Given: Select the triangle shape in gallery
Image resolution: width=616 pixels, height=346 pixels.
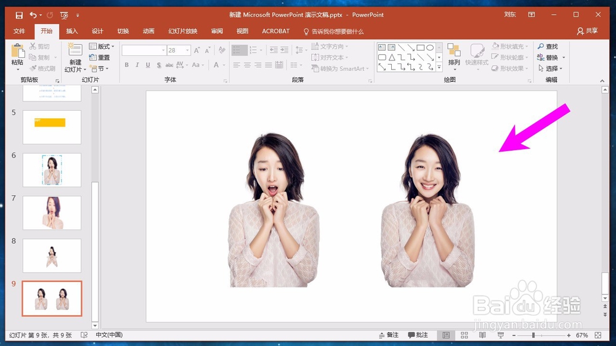Looking at the screenshot, I should (x=392, y=57).
